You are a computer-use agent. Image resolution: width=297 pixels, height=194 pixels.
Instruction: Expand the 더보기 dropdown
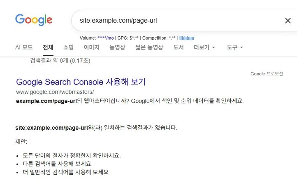[204, 47]
